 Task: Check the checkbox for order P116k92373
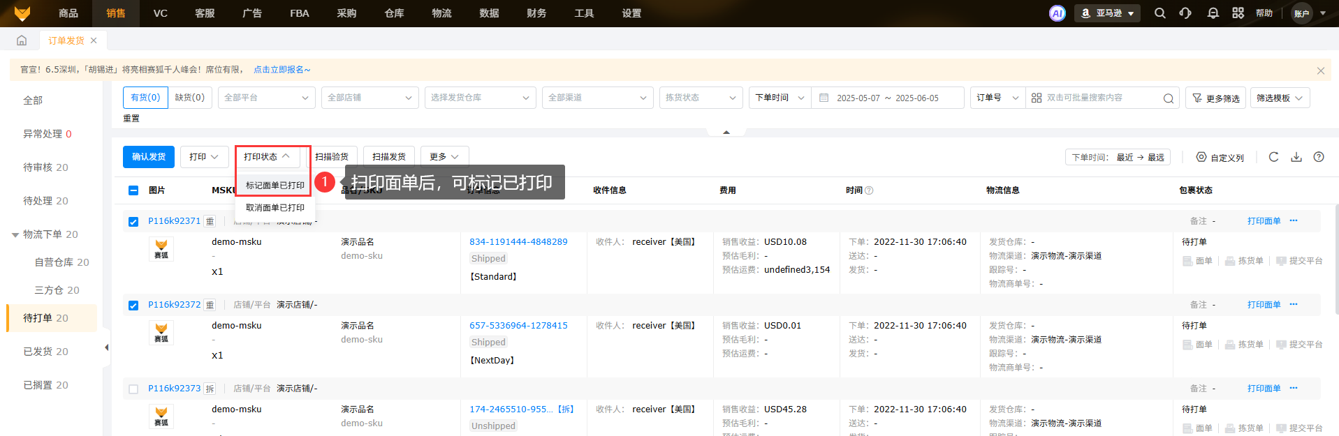point(133,389)
